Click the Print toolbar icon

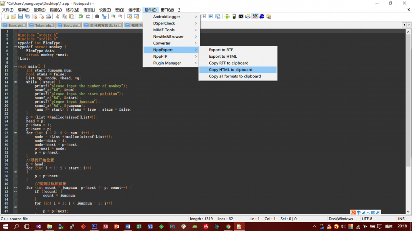click(x=48, y=16)
